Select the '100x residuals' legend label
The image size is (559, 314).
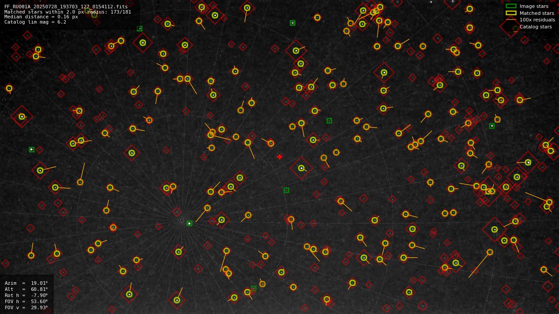pyautogui.click(x=537, y=20)
